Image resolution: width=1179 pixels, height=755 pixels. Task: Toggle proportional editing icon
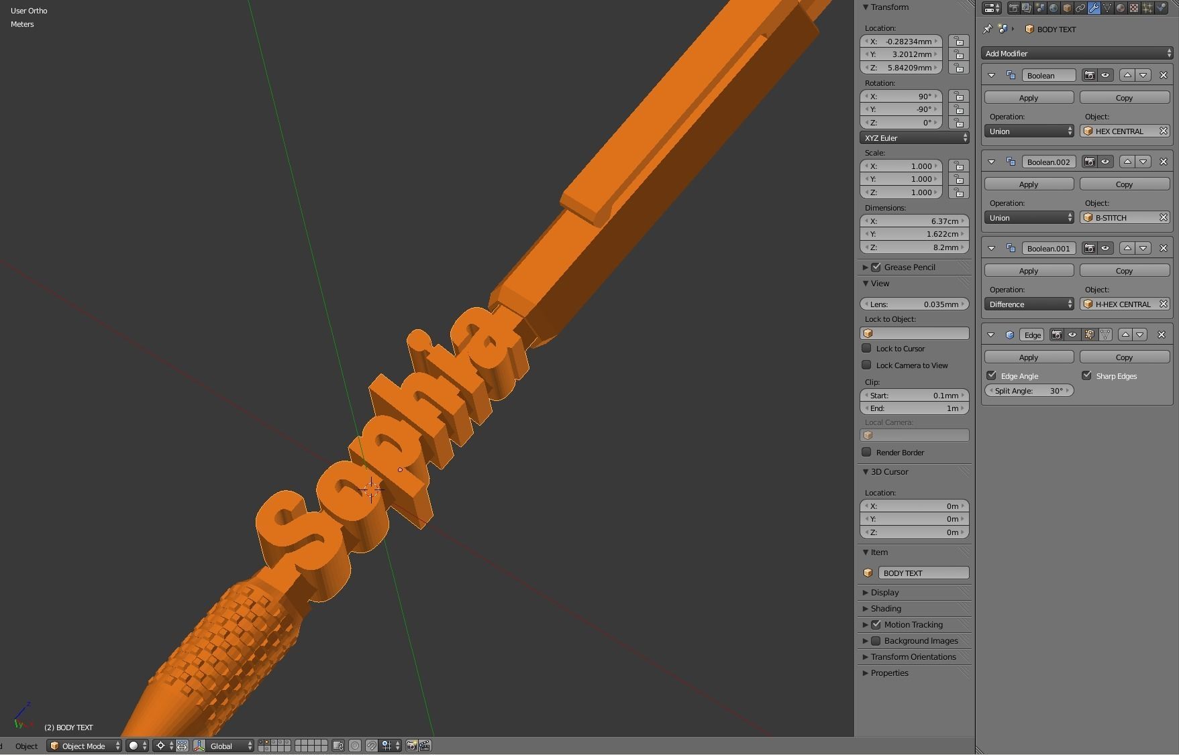[x=355, y=746]
